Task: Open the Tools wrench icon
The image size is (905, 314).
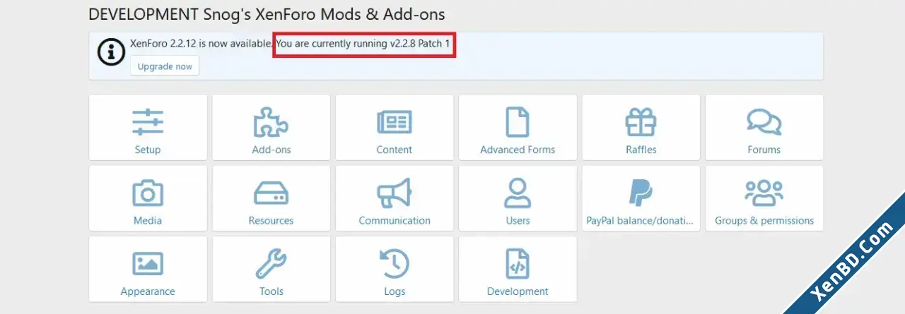Action: (271, 263)
